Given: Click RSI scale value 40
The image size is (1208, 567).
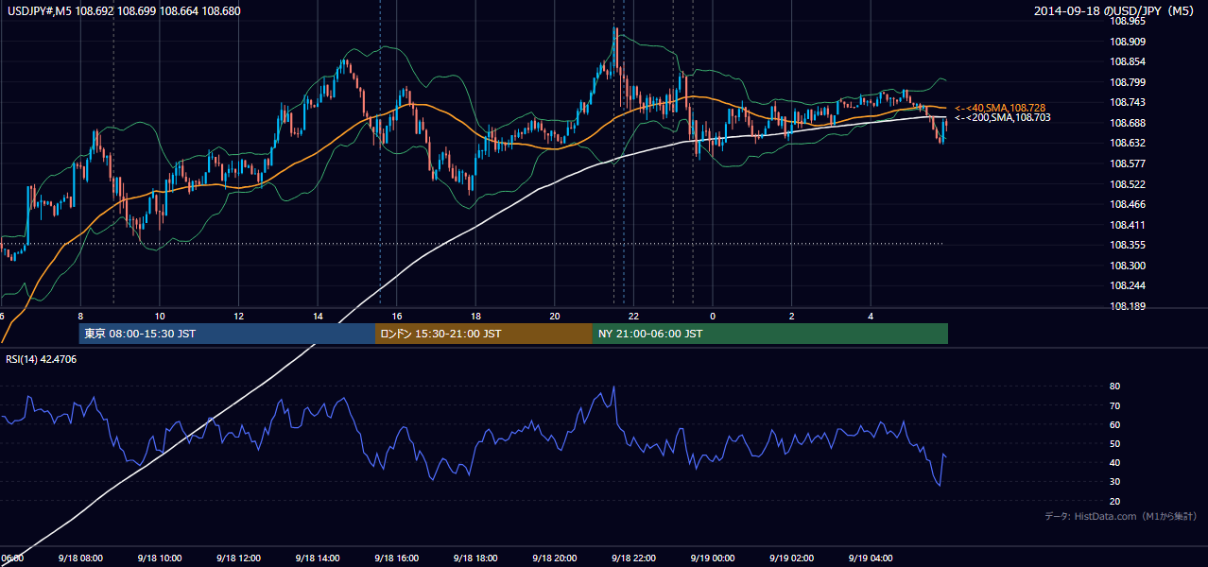Looking at the screenshot, I should tap(1115, 463).
